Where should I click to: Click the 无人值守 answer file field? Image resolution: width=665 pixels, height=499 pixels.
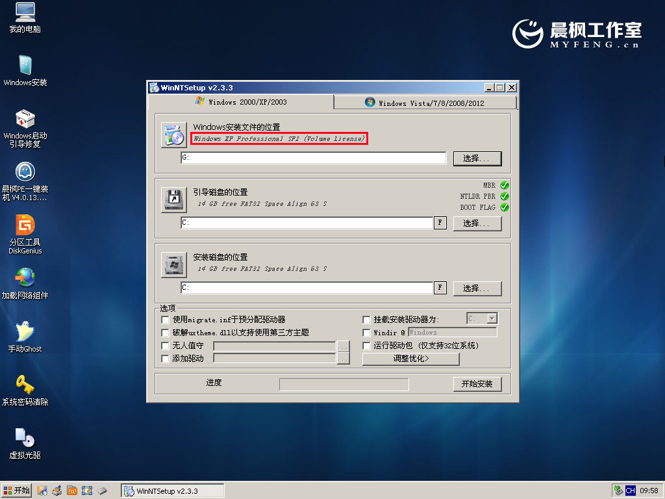pos(275,346)
